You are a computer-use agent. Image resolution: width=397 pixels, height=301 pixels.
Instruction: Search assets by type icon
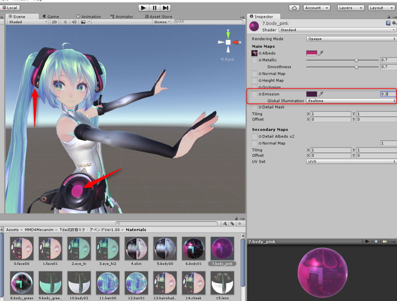225,224
